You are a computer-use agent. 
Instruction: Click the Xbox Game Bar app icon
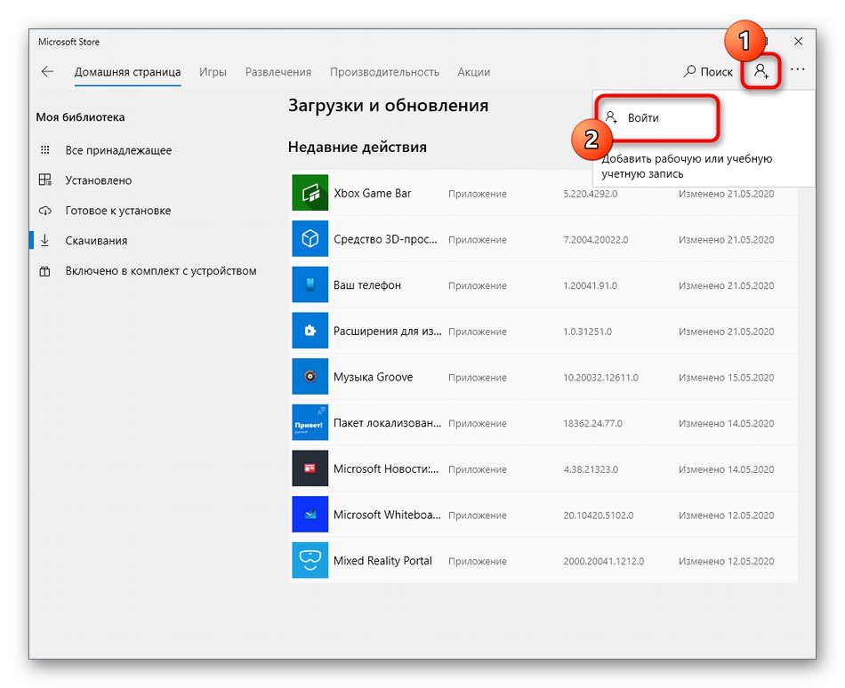[x=310, y=194]
